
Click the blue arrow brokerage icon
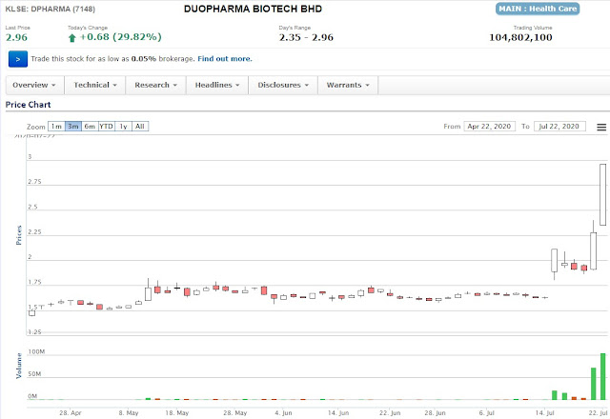click(x=18, y=59)
